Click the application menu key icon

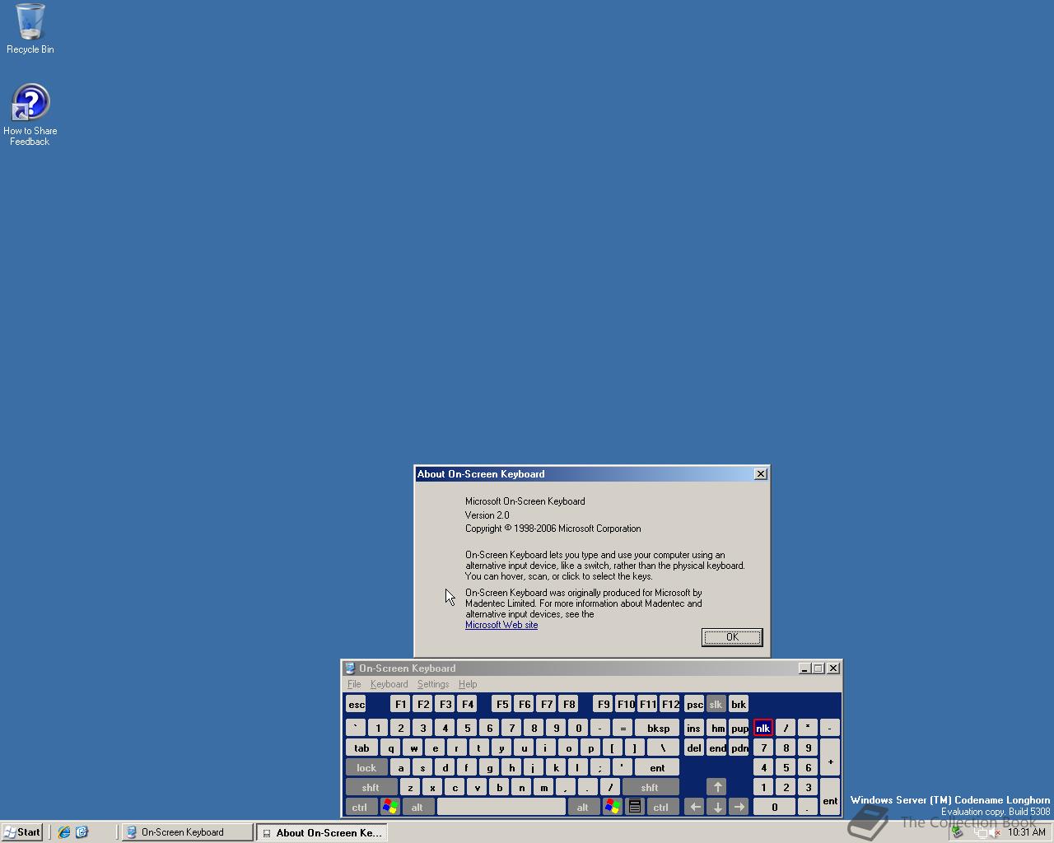point(635,808)
